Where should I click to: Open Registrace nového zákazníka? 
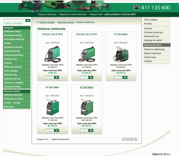coord(73,14)
